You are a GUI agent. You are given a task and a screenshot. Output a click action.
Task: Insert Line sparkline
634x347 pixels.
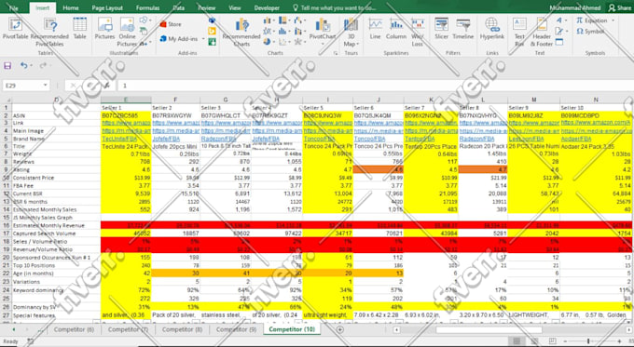[x=375, y=28]
